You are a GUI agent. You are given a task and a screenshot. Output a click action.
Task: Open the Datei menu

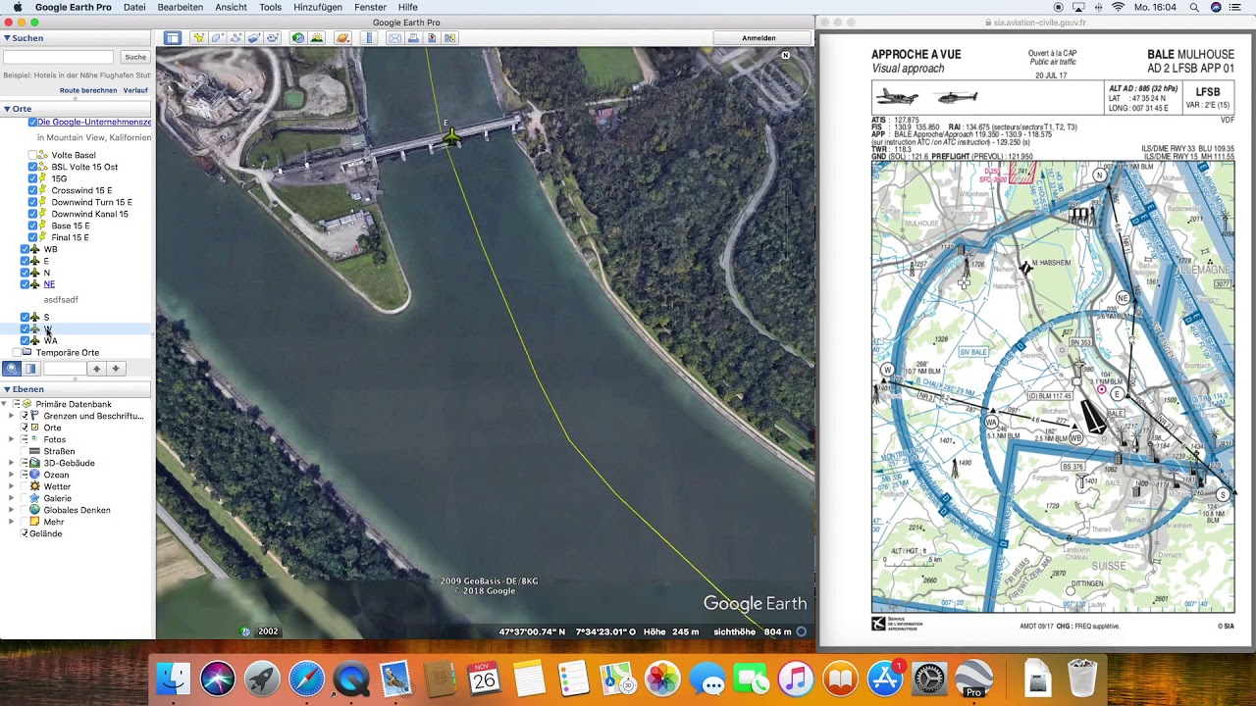pyautogui.click(x=134, y=7)
